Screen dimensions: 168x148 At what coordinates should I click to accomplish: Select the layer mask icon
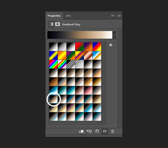click(x=57, y=24)
